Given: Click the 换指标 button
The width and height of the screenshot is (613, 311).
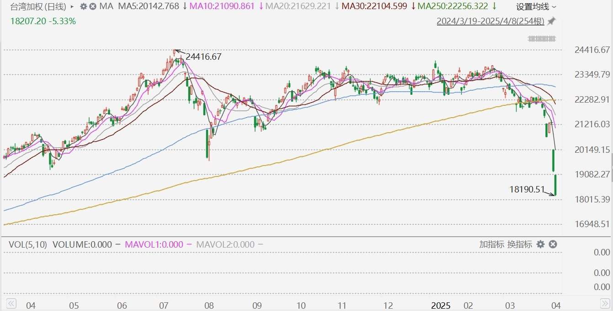Looking at the screenshot, I should click(x=520, y=244).
